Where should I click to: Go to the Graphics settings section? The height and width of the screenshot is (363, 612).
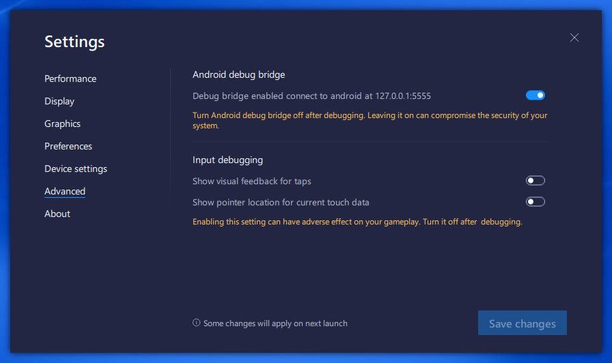point(63,124)
